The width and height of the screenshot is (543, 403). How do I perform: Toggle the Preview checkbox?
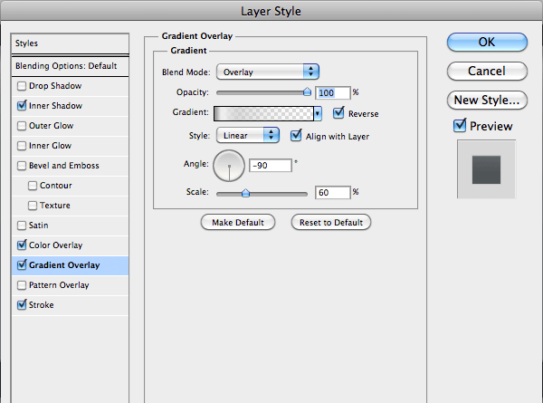tap(460, 126)
